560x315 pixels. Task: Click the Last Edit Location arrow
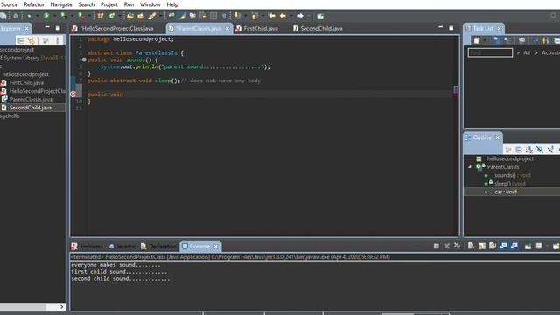(x=272, y=16)
